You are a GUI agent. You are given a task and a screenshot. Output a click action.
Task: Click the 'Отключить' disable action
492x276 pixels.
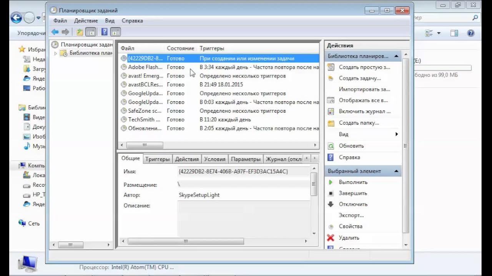coord(353,204)
